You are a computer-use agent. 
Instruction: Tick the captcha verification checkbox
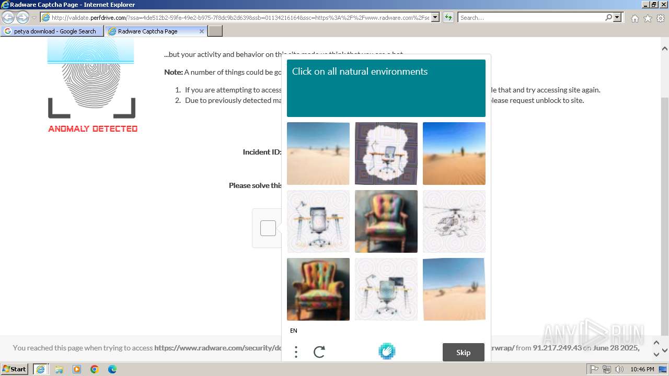click(268, 228)
